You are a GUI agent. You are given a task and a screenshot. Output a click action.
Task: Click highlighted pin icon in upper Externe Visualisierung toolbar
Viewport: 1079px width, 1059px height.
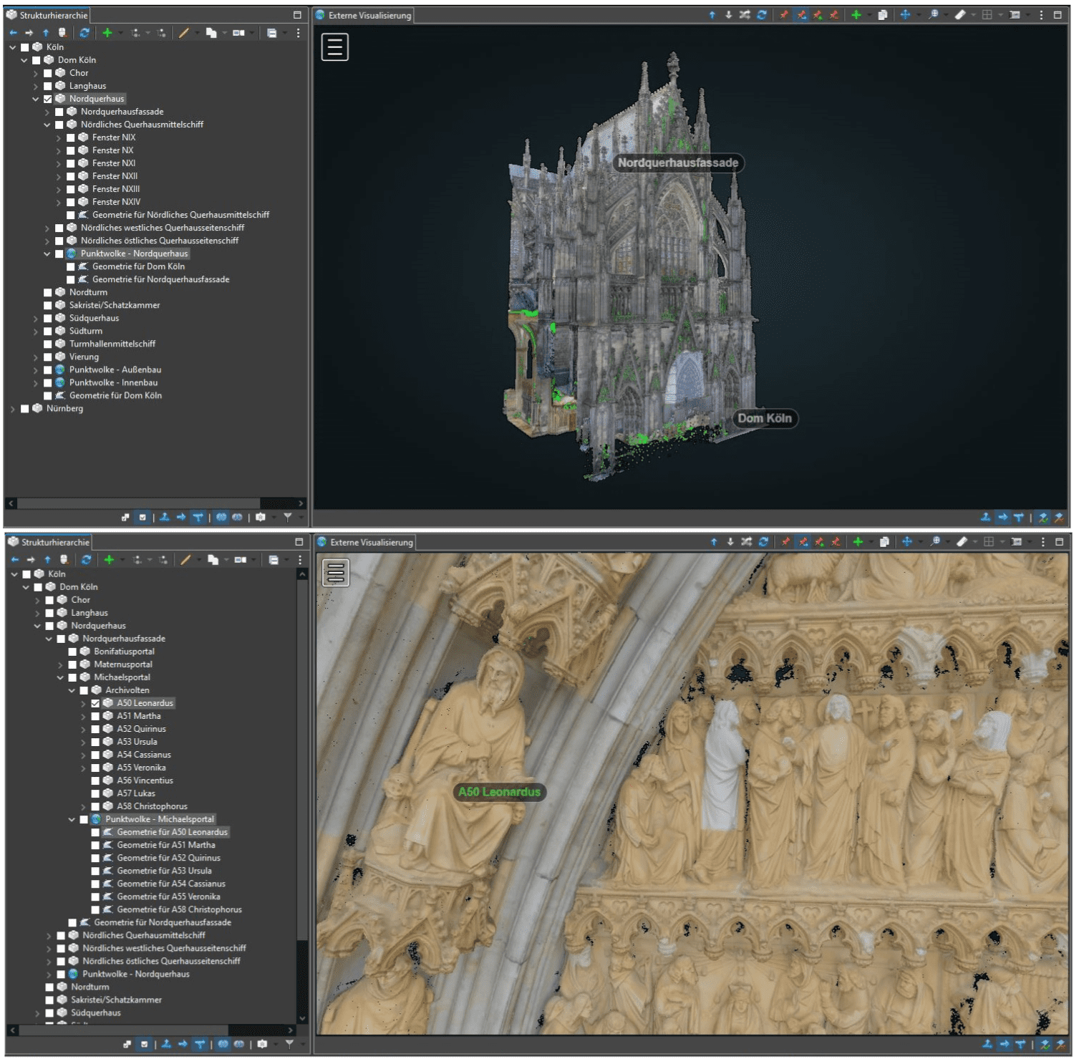801,15
